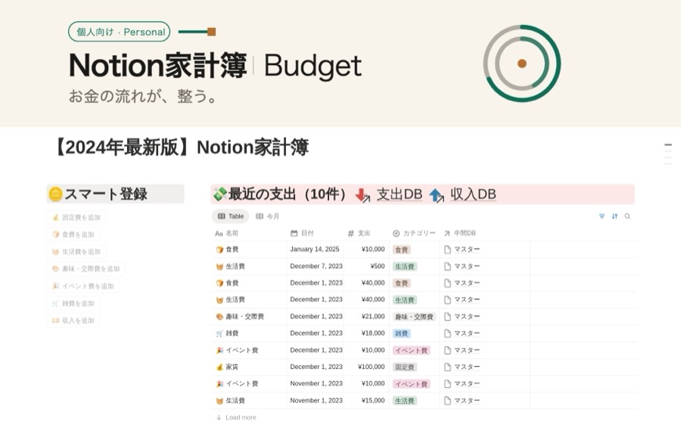Click the December 7, 2023 date cell
Viewport: 681px width, 425px height.
[315, 266]
